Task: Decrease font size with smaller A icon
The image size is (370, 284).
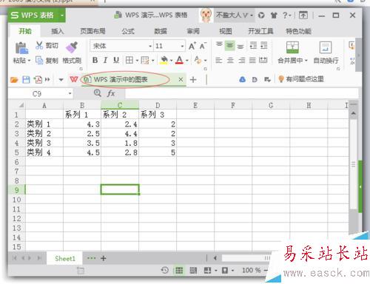Action: [203, 46]
